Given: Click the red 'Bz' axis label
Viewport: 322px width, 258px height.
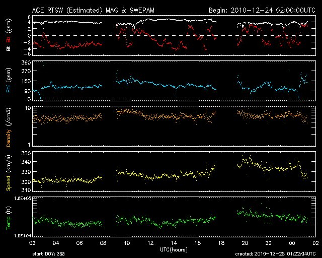Looking at the screenshot, I should tap(9, 39).
